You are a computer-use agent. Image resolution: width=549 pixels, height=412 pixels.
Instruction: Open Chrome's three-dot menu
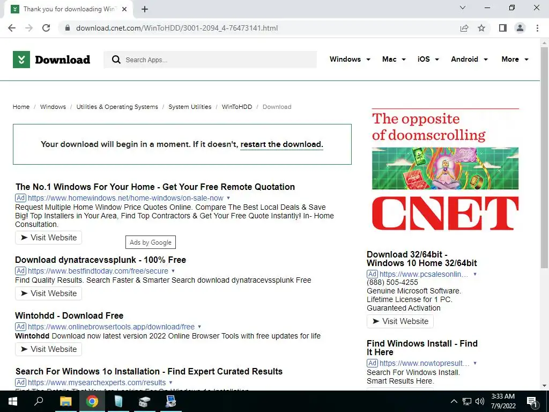click(x=537, y=28)
